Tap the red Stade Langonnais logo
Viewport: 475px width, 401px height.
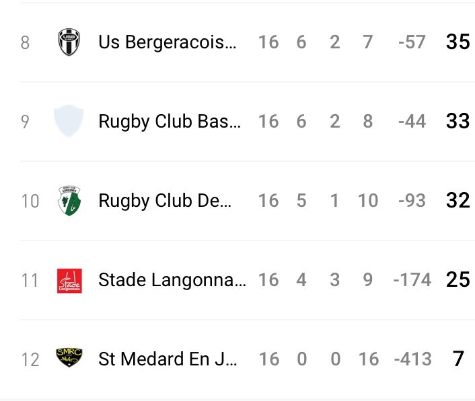(x=69, y=280)
